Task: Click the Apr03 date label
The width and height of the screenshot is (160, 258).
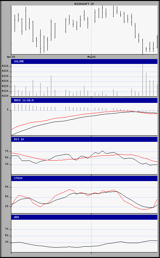Action: tap(11, 57)
